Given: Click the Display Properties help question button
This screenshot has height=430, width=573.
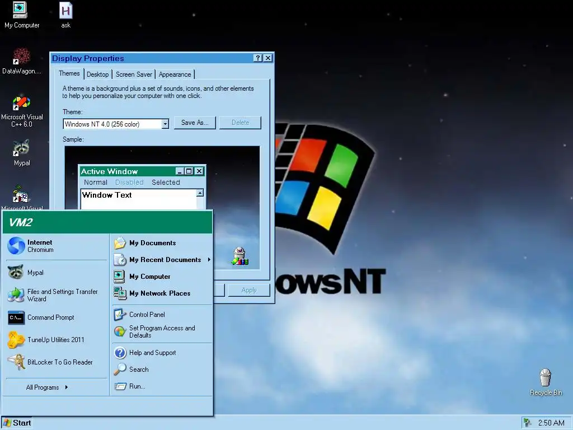Looking at the screenshot, I should 257,58.
